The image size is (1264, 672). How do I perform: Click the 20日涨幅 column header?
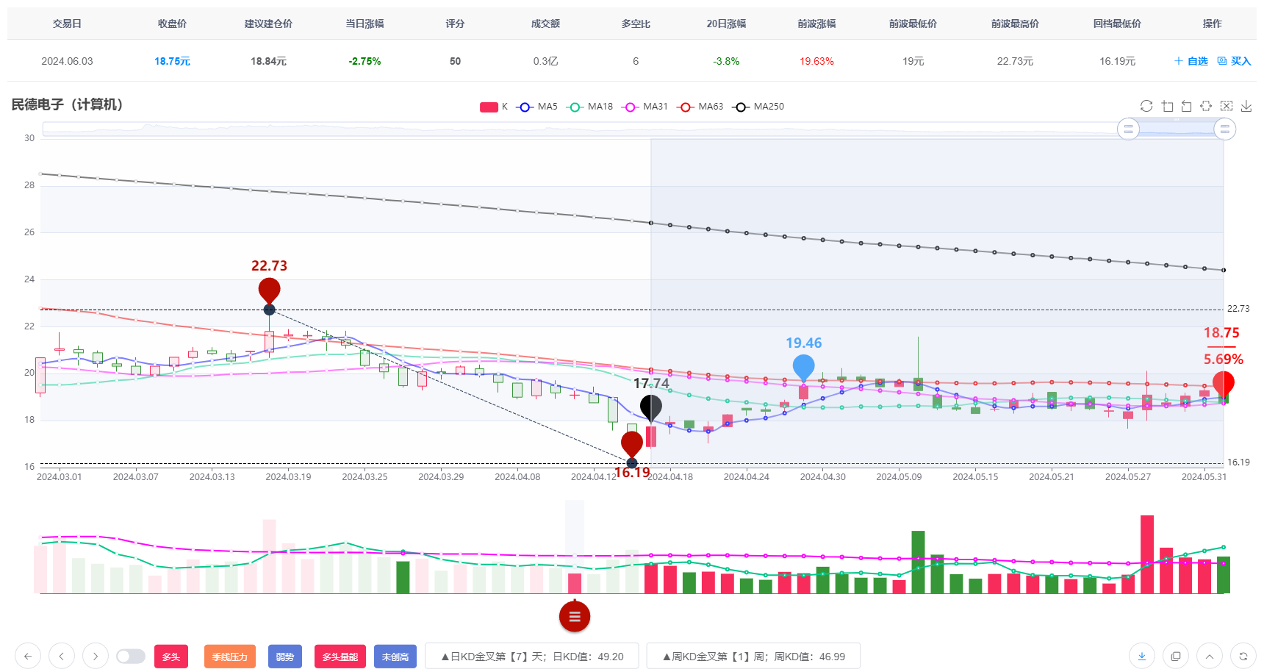click(x=726, y=24)
